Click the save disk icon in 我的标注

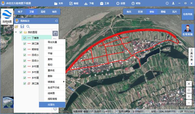tap(22, 26)
